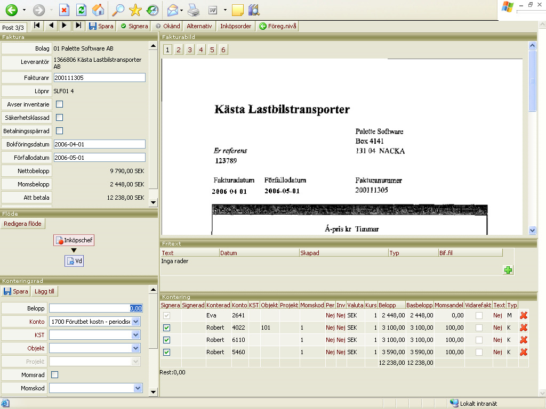Screen dimensions: 546x409
Task: Toggle the Avser inventarie checkbox
Action: click(x=60, y=104)
